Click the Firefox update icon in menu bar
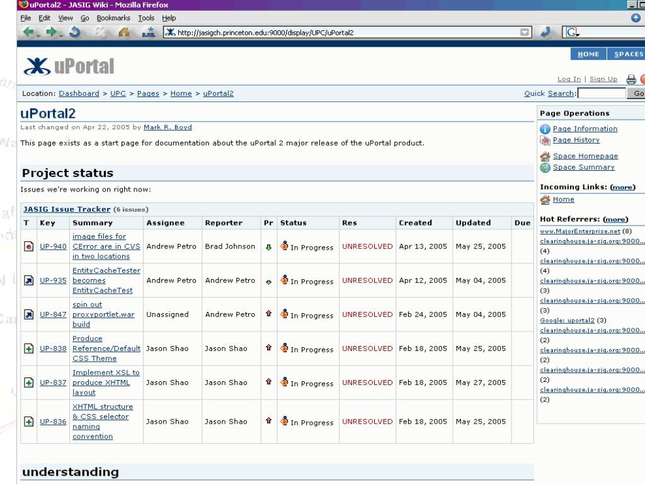The height and width of the screenshot is (484, 645). [636, 18]
